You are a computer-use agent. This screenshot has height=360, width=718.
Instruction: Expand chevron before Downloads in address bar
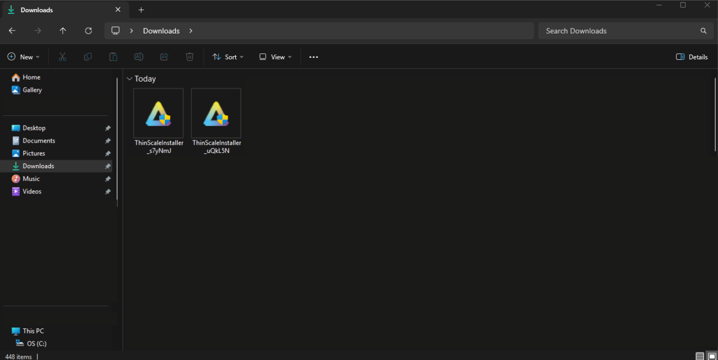click(x=132, y=31)
